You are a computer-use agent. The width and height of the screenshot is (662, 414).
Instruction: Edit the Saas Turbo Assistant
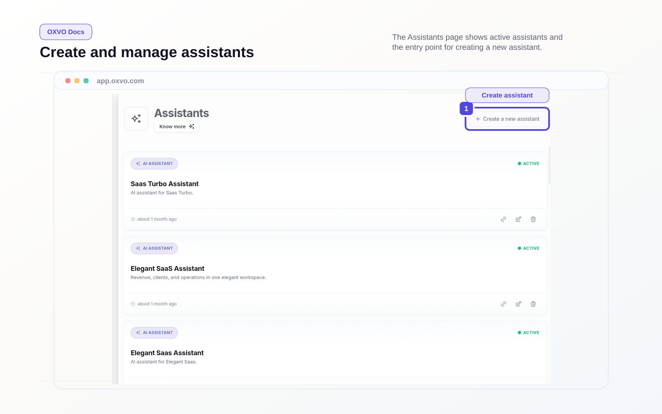point(518,219)
